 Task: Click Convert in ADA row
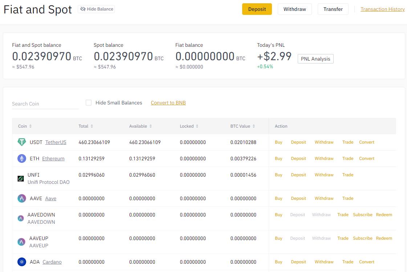(x=366, y=262)
